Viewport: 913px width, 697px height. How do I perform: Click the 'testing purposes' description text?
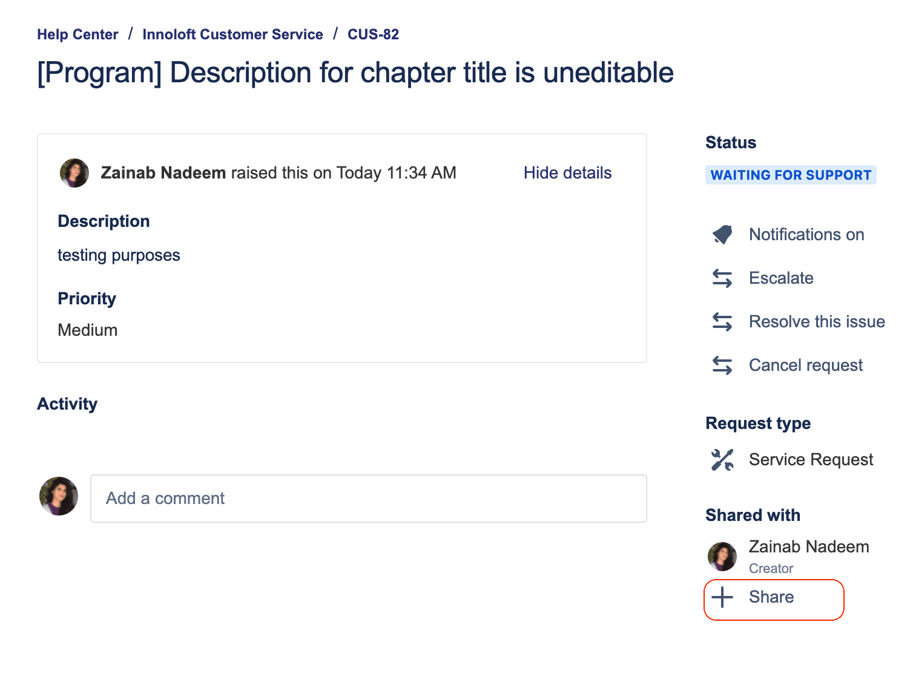click(x=119, y=255)
